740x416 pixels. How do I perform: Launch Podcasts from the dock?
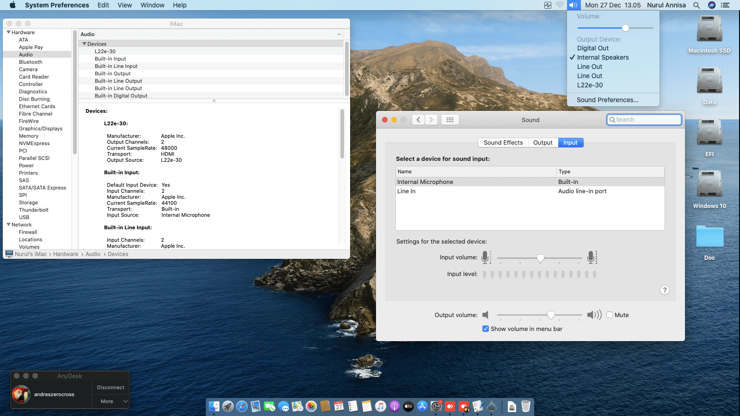tap(395, 406)
